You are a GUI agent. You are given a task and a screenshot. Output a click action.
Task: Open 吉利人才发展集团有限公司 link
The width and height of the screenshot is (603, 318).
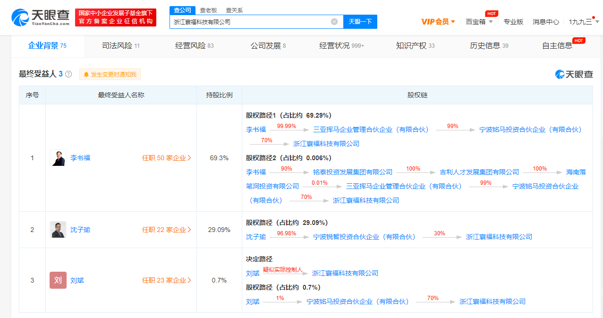click(x=479, y=172)
